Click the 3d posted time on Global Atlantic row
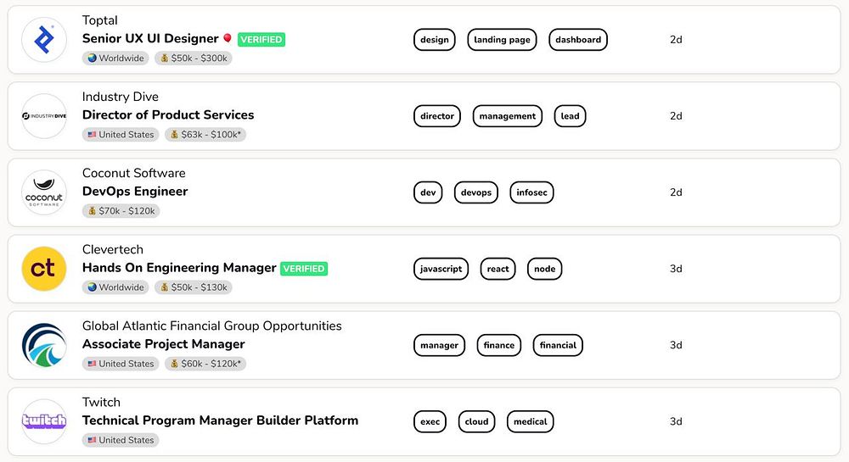Image resolution: width=849 pixels, height=462 pixels. tap(676, 345)
